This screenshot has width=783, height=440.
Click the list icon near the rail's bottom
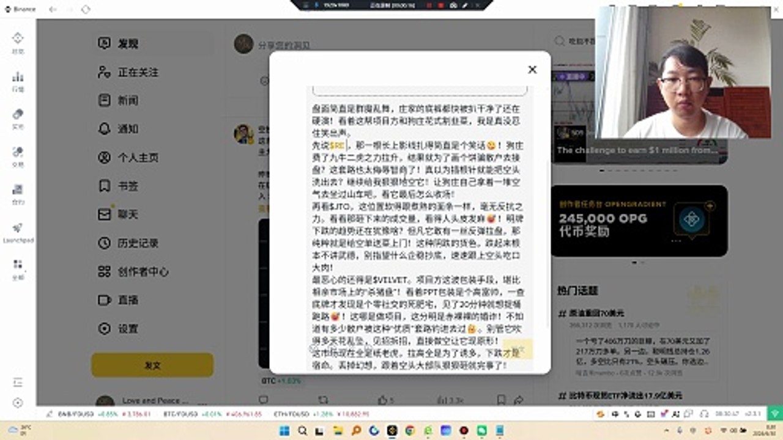click(18, 383)
